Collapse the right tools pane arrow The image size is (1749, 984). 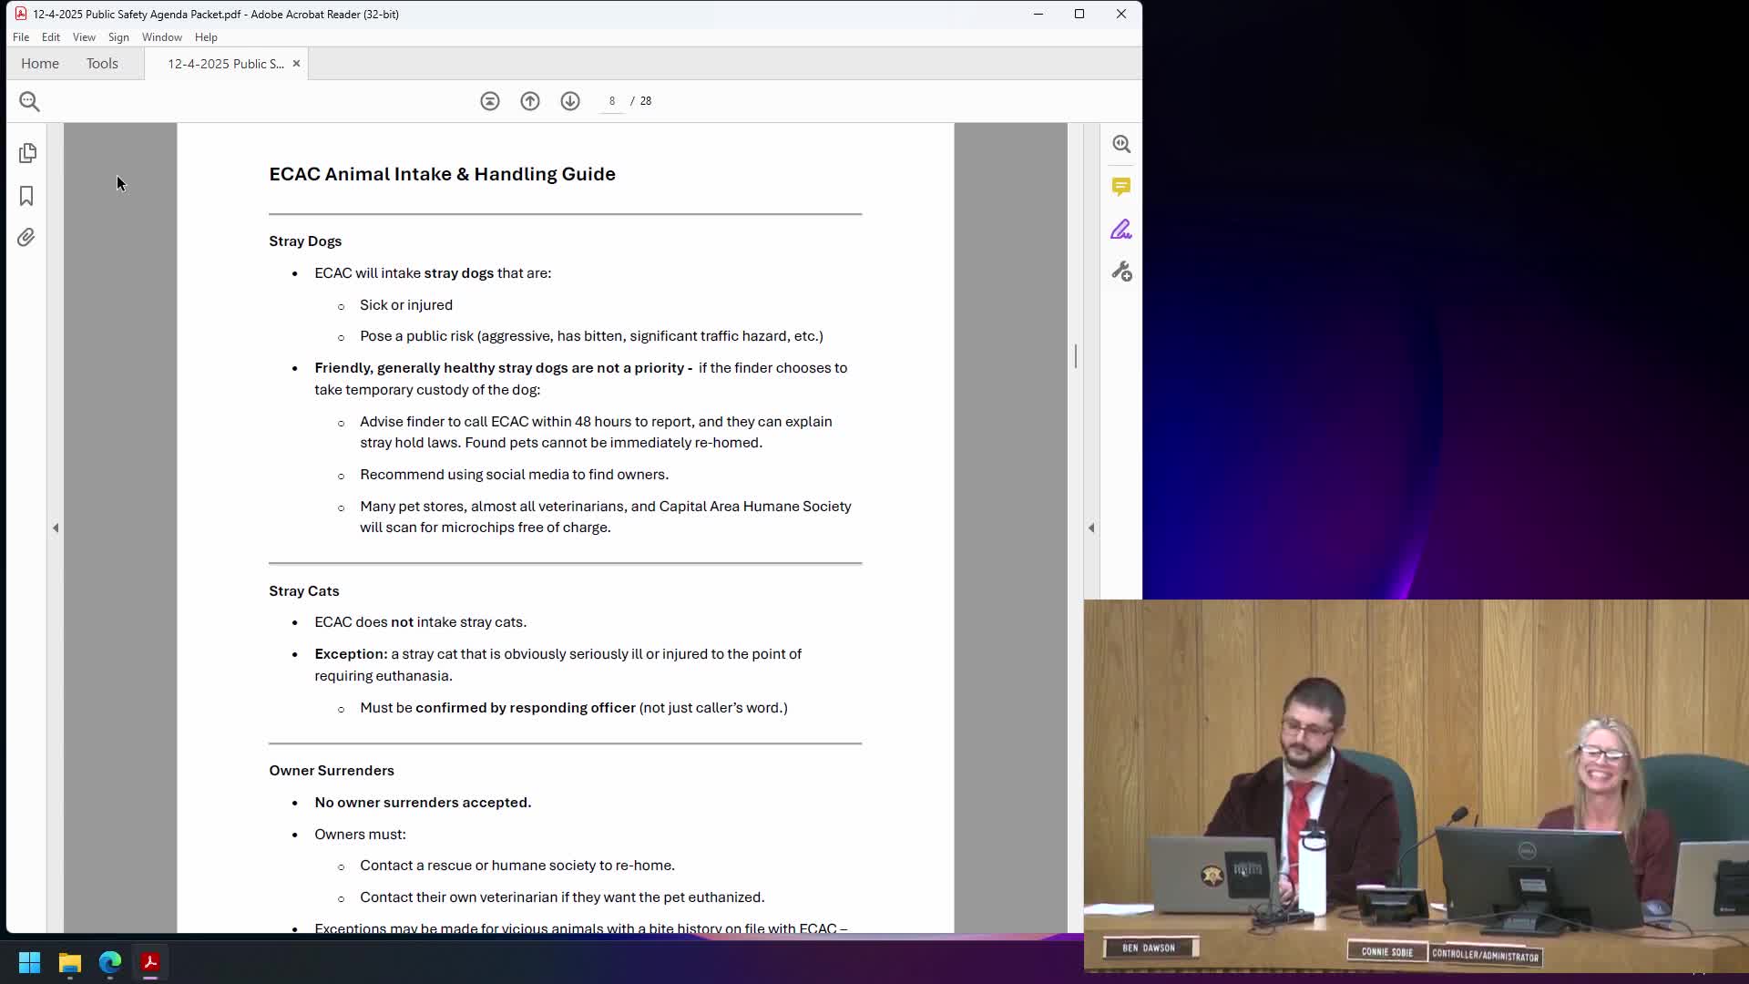(1091, 528)
